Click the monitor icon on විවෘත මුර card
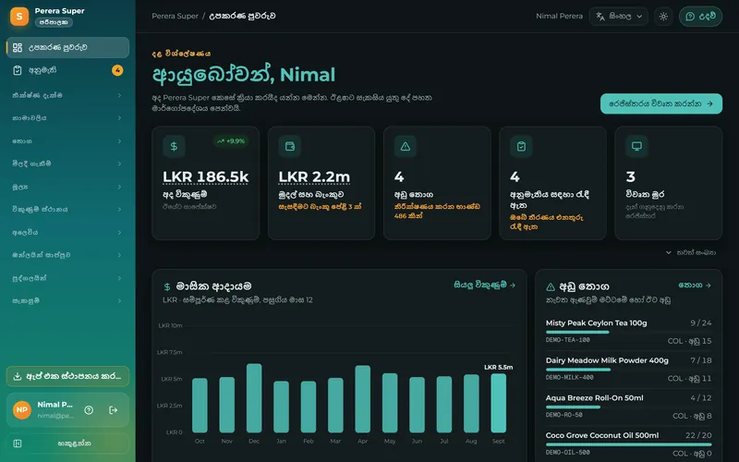This screenshot has height=462, width=739. (x=636, y=146)
